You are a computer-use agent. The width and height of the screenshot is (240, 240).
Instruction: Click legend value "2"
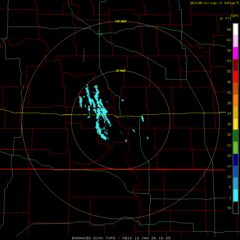(x=230, y=198)
